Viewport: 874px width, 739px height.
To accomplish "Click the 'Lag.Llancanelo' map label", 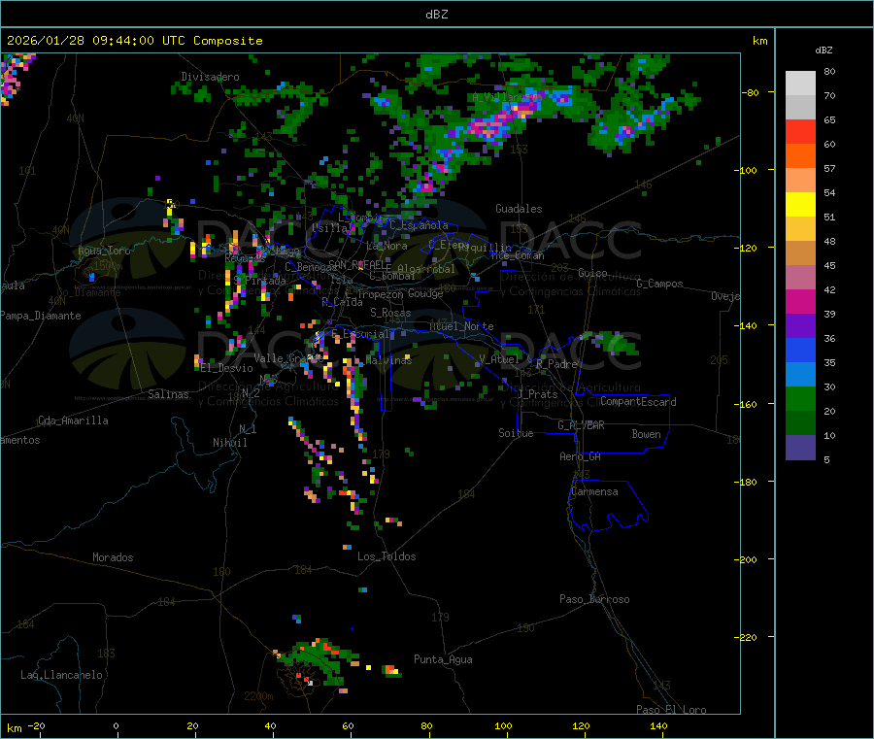I will (x=62, y=676).
